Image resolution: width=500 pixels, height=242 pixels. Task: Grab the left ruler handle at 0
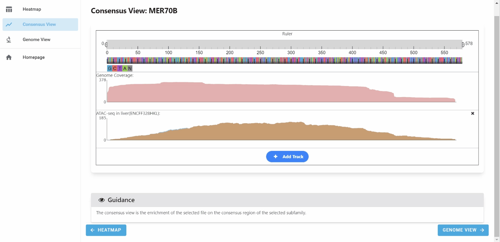click(x=106, y=45)
